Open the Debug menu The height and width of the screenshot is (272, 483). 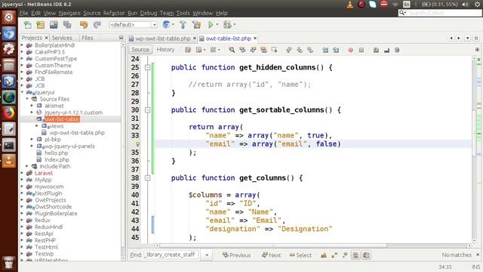(148, 13)
